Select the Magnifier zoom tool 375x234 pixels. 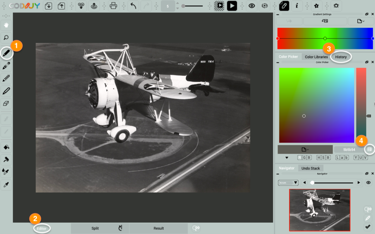6,38
